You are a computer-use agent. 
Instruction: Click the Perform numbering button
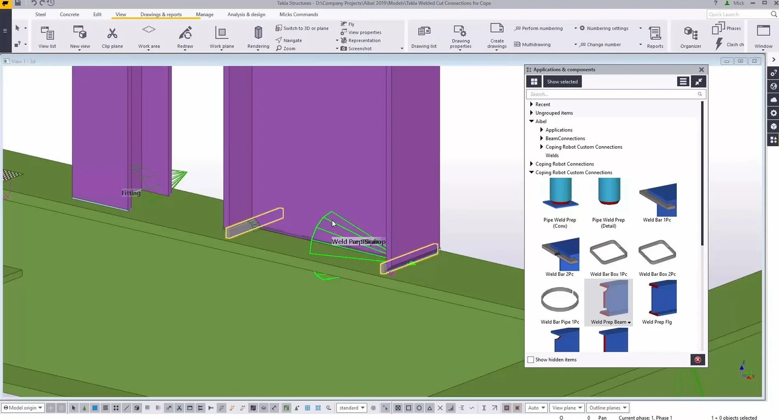pyautogui.click(x=542, y=28)
